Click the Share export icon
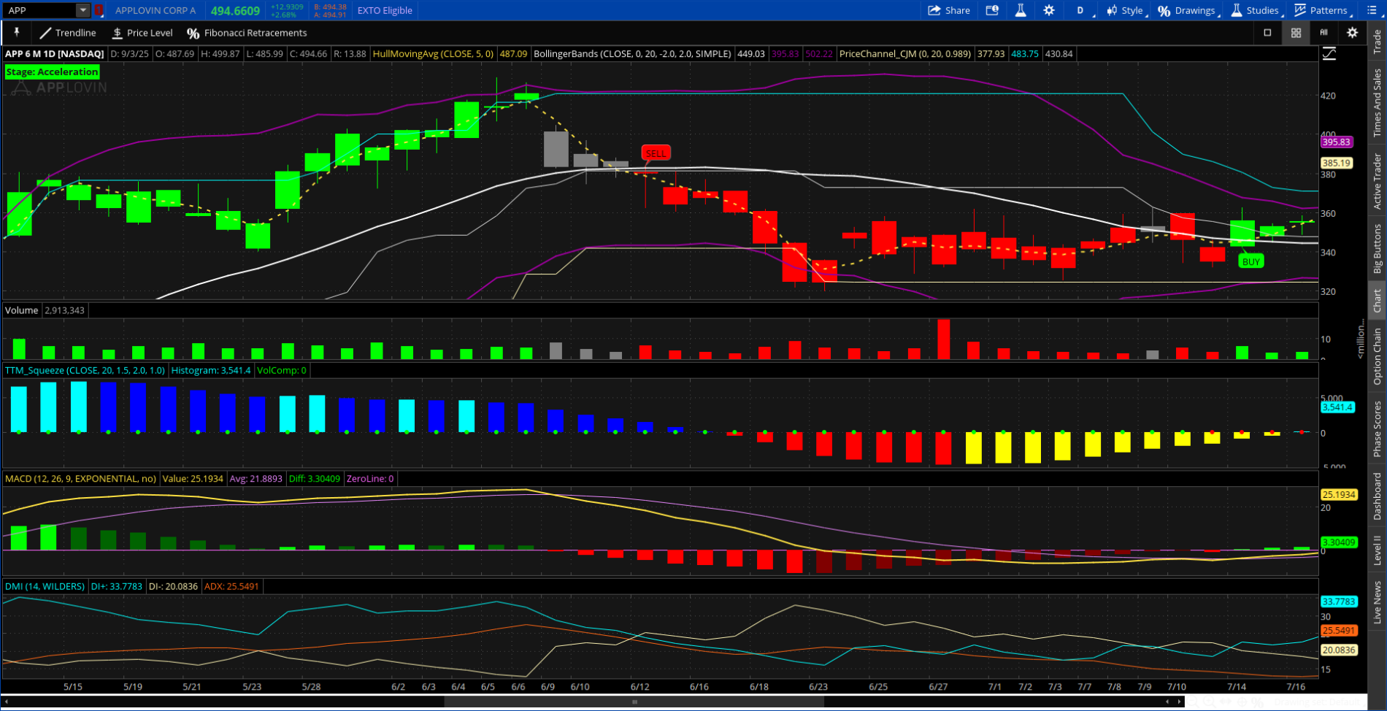The width and height of the screenshot is (1387, 711). click(934, 10)
